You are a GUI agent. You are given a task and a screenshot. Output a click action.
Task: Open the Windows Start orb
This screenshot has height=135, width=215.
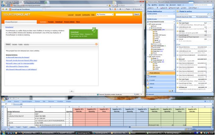(4, 133)
